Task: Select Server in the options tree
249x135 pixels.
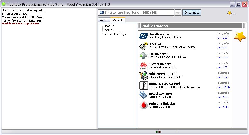Action: click(x=109, y=30)
